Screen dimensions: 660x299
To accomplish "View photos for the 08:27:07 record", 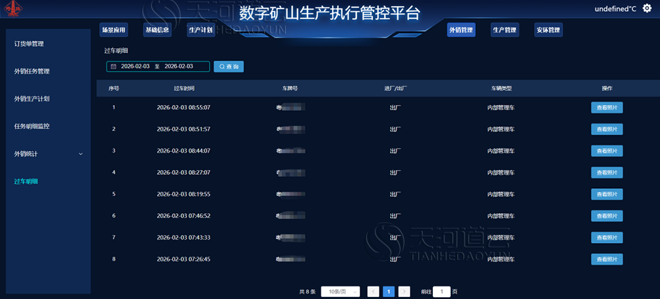I will click(x=607, y=172).
